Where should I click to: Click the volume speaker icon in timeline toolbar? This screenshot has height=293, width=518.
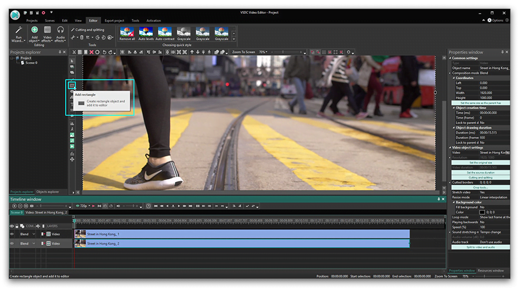click(118, 206)
